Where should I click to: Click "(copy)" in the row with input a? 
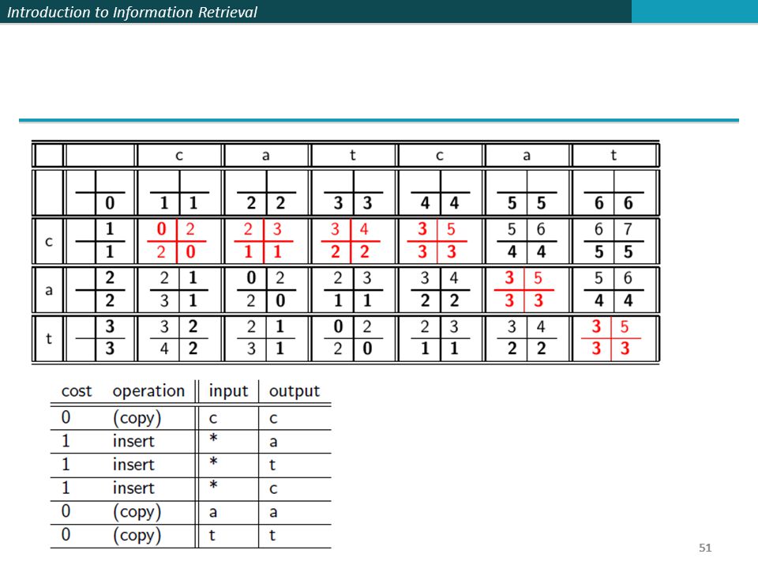pyautogui.click(x=137, y=512)
